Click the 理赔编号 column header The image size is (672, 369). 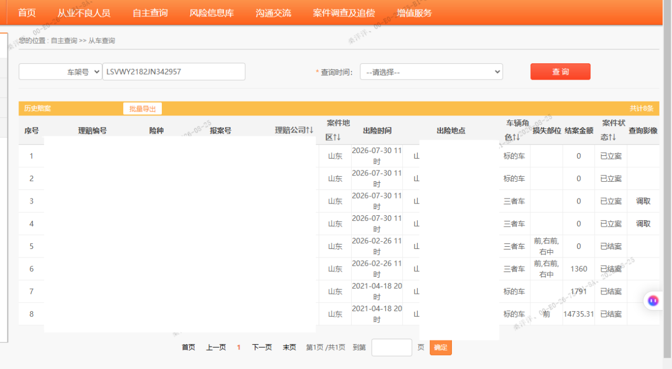pyautogui.click(x=92, y=131)
